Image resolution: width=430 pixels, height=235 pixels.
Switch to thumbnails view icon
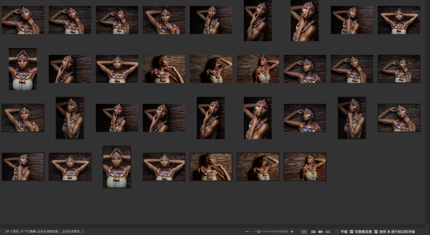click(x=313, y=232)
